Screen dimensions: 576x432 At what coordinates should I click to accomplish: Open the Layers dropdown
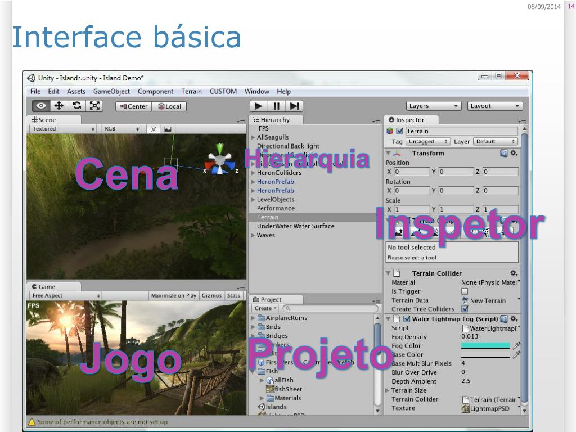point(434,106)
